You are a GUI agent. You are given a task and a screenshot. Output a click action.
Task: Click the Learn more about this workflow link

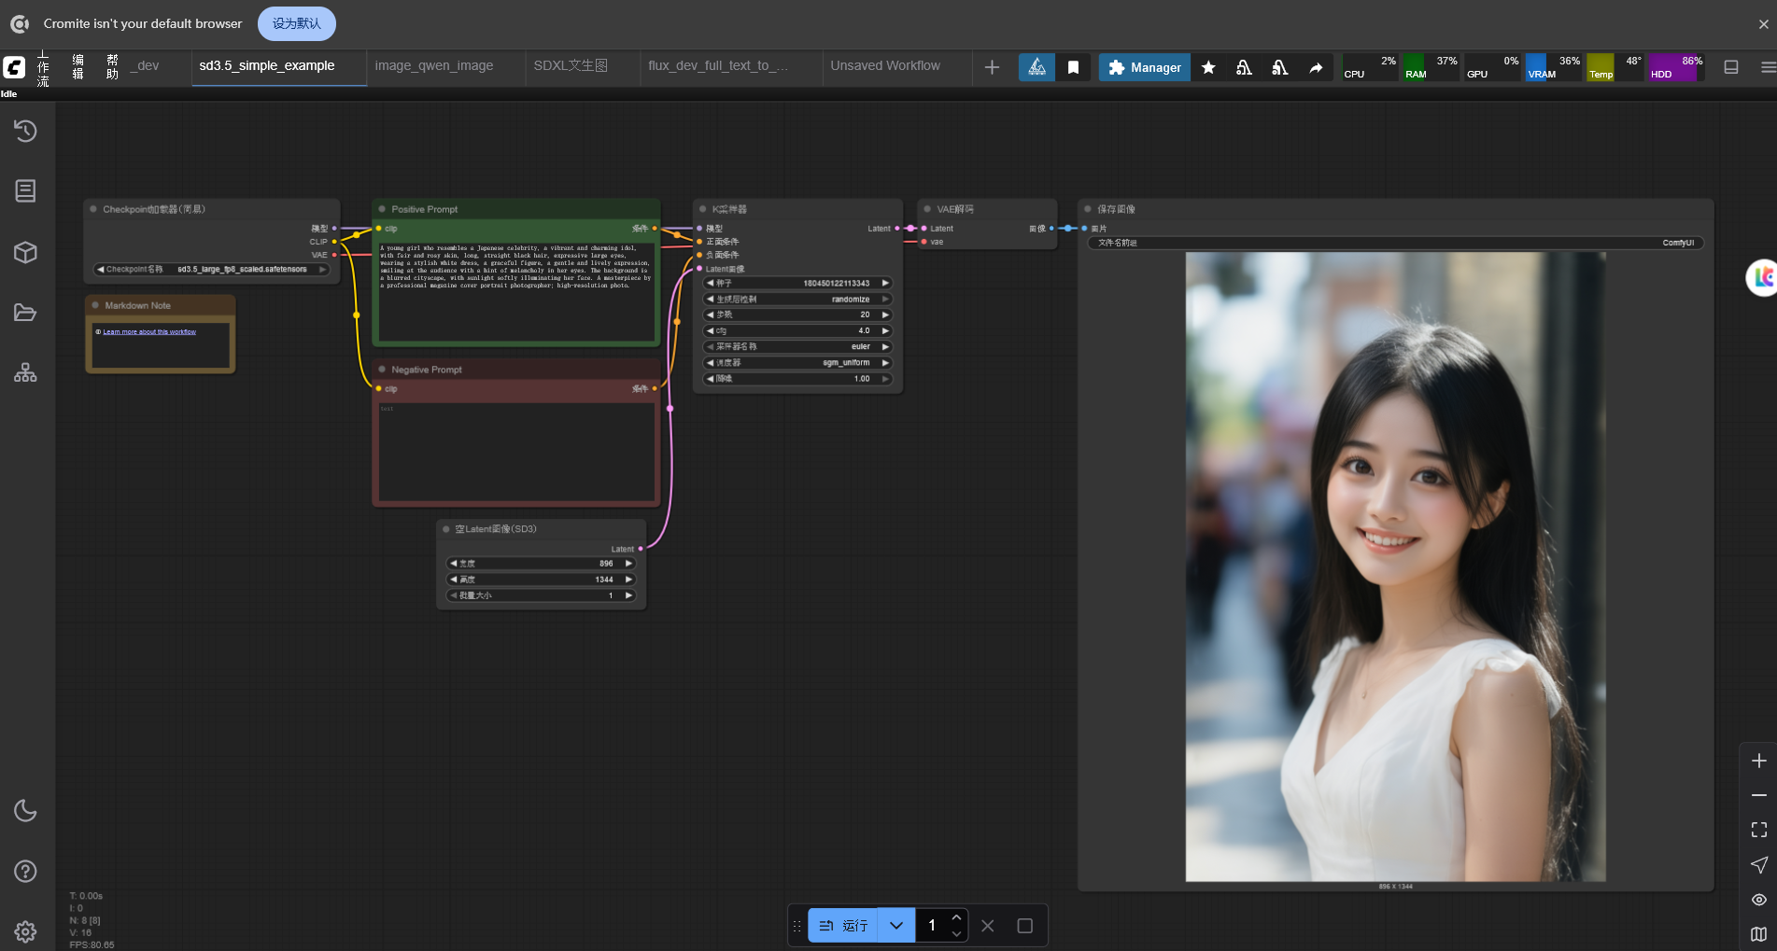point(149,332)
